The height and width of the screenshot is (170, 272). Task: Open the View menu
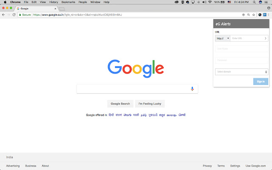(x=42, y=2)
